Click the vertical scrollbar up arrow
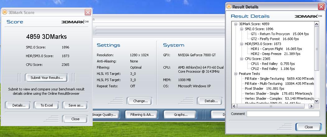Viewport: 327px width, 137px height. [x=316, y=24]
